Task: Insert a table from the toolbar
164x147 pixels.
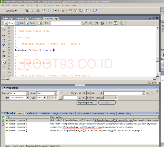Action: point(44,10)
